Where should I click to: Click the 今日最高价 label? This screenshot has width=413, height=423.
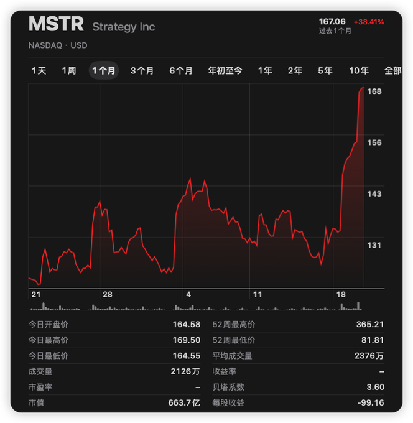coord(49,340)
